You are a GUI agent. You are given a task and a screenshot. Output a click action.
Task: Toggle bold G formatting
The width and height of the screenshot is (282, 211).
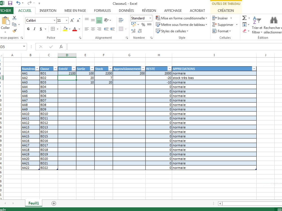coord(28,29)
